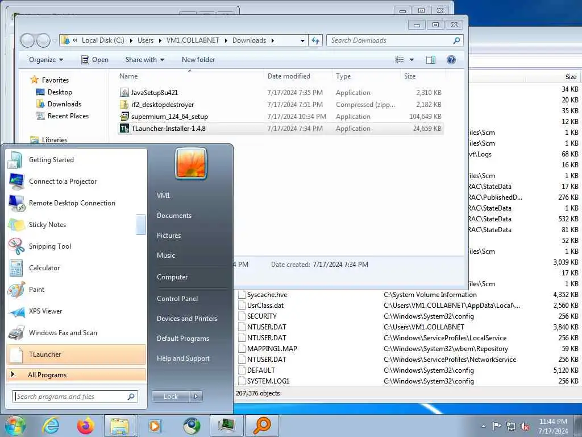This screenshot has width=582, height=437.
Task: Click the Windows Start orb
Action: 15,426
